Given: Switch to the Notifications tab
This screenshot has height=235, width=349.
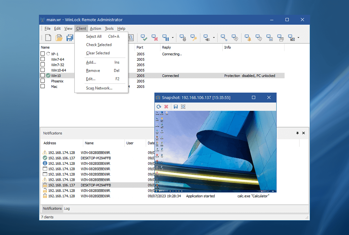Looking at the screenshot, I should coord(52,208).
